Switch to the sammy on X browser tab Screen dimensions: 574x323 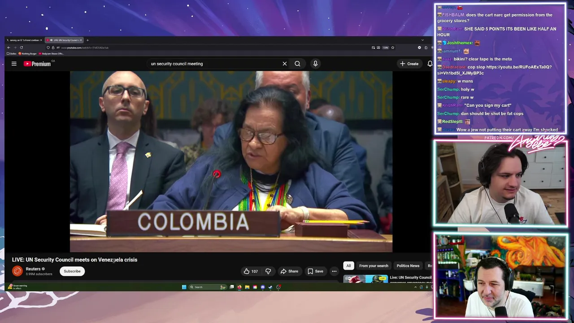[23, 40]
